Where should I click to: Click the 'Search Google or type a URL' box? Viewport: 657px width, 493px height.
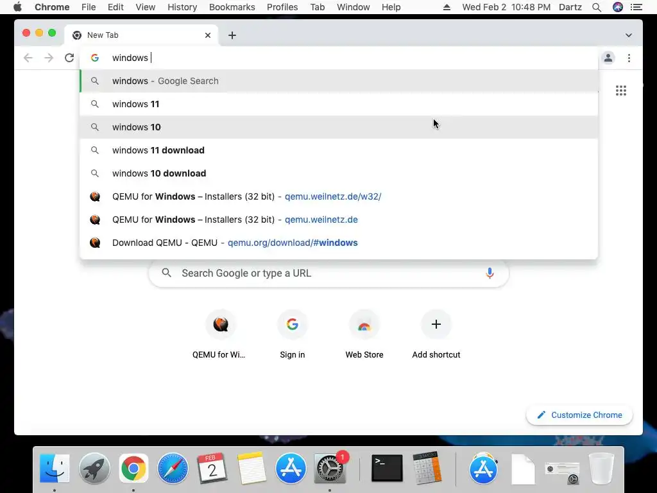pyautogui.click(x=328, y=273)
